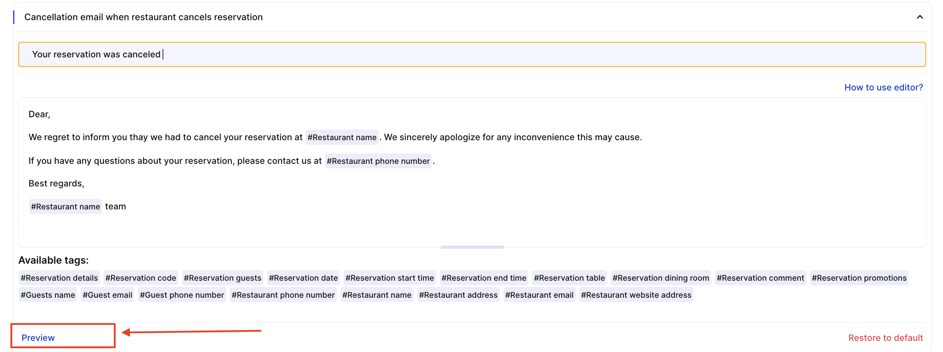Viewport: 943px width, 352px height.
Task: Click Restore to default
Action: (x=885, y=337)
